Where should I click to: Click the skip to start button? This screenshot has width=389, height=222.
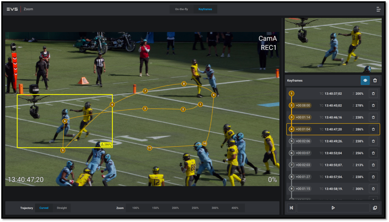291,208
